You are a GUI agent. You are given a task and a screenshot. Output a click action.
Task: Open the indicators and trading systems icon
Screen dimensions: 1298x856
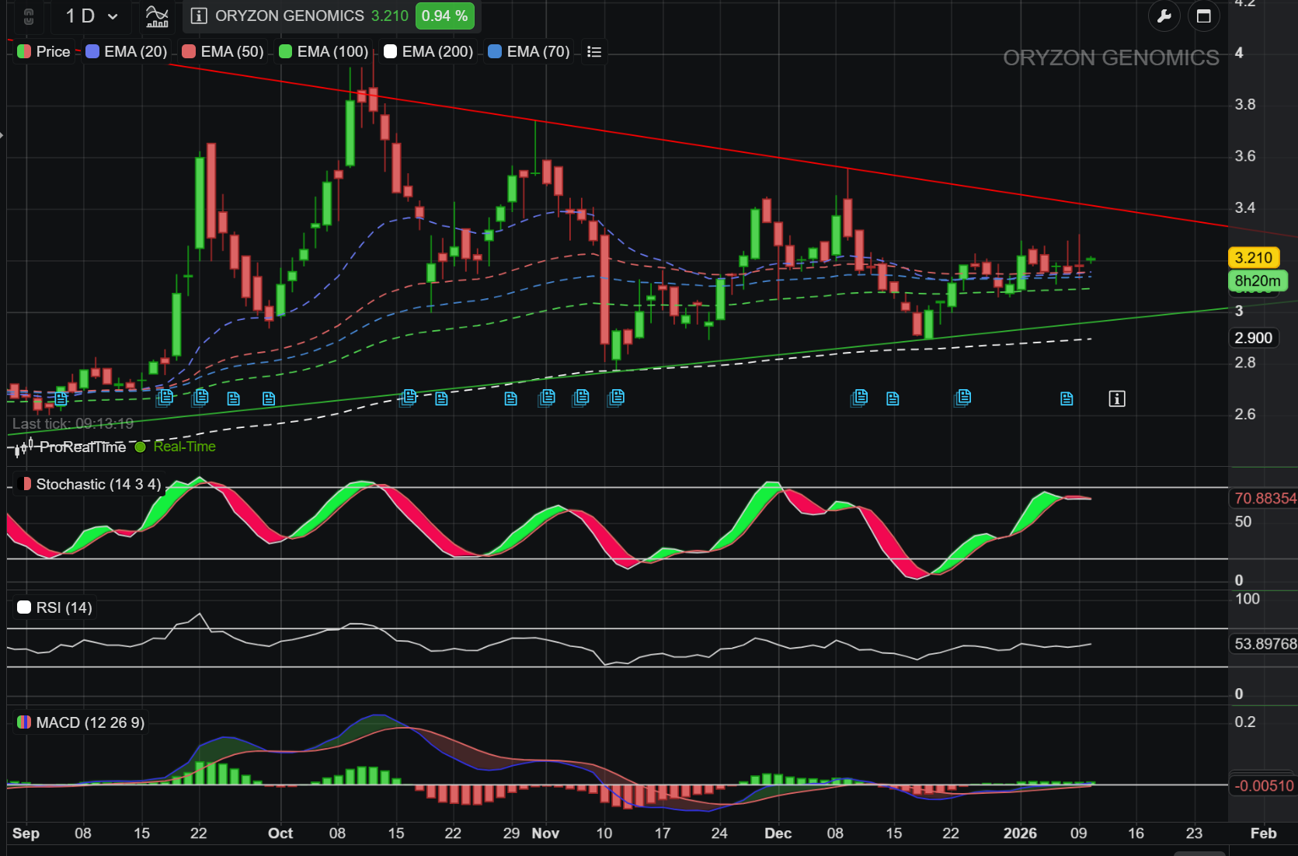(x=157, y=16)
